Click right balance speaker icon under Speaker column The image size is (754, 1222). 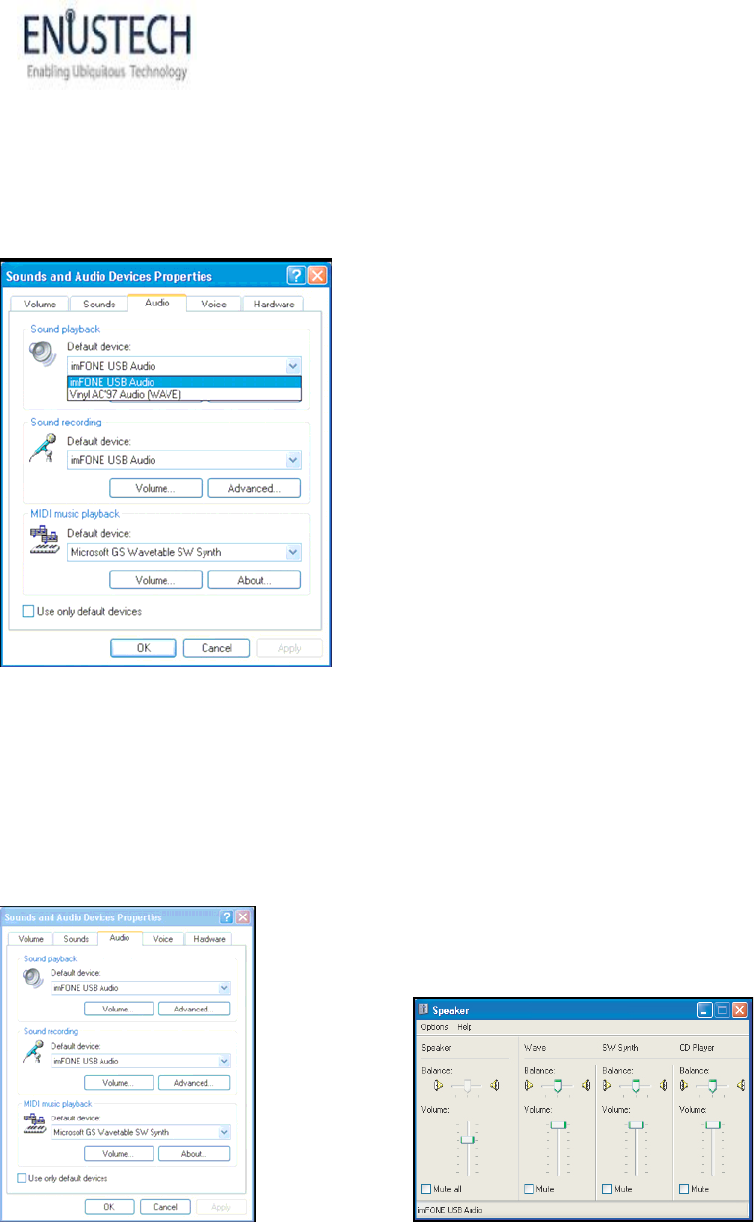[493, 1085]
